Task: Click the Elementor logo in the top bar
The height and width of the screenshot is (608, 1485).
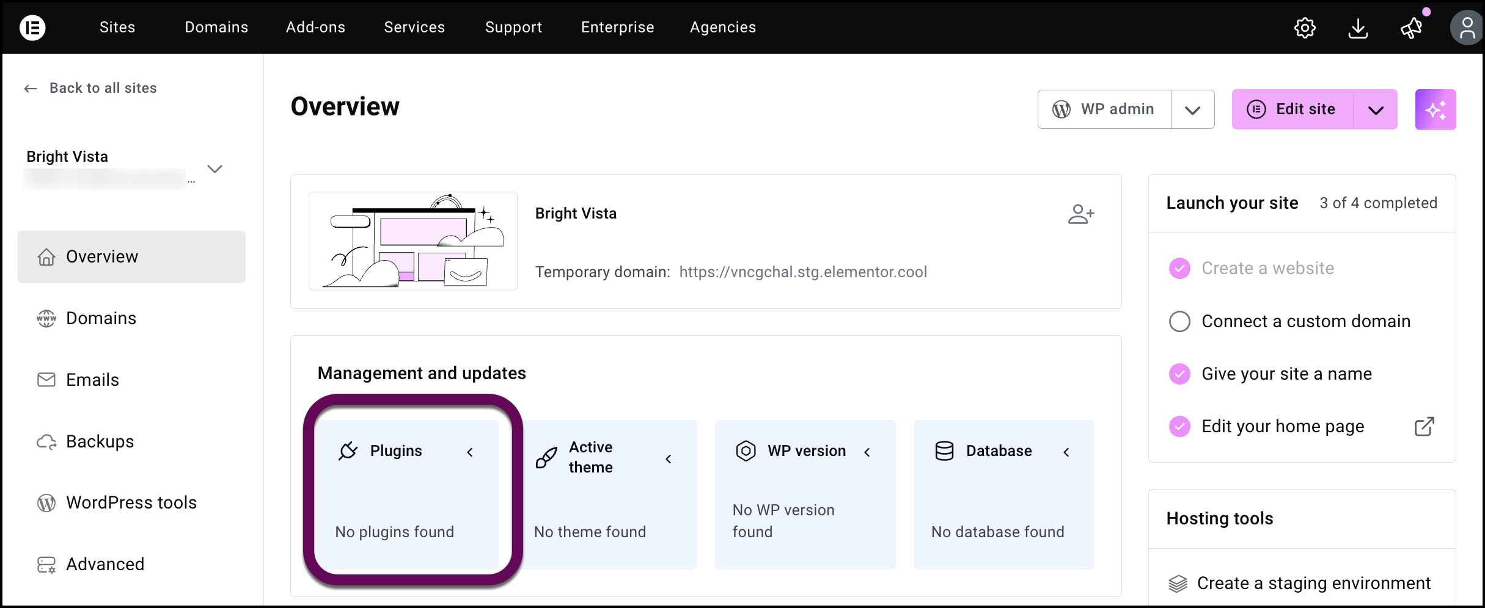Action: (32, 27)
